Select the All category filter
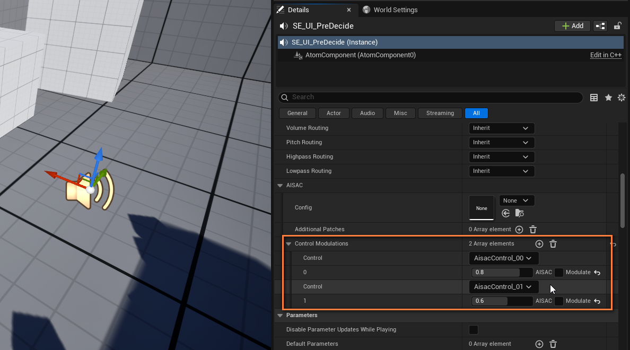630x350 pixels. (x=476, y=113)
